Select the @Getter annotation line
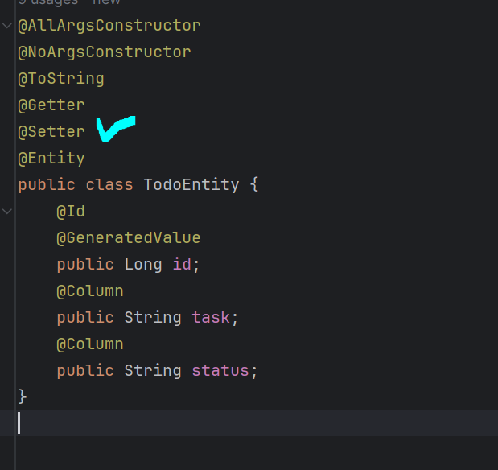 (51, 105)
